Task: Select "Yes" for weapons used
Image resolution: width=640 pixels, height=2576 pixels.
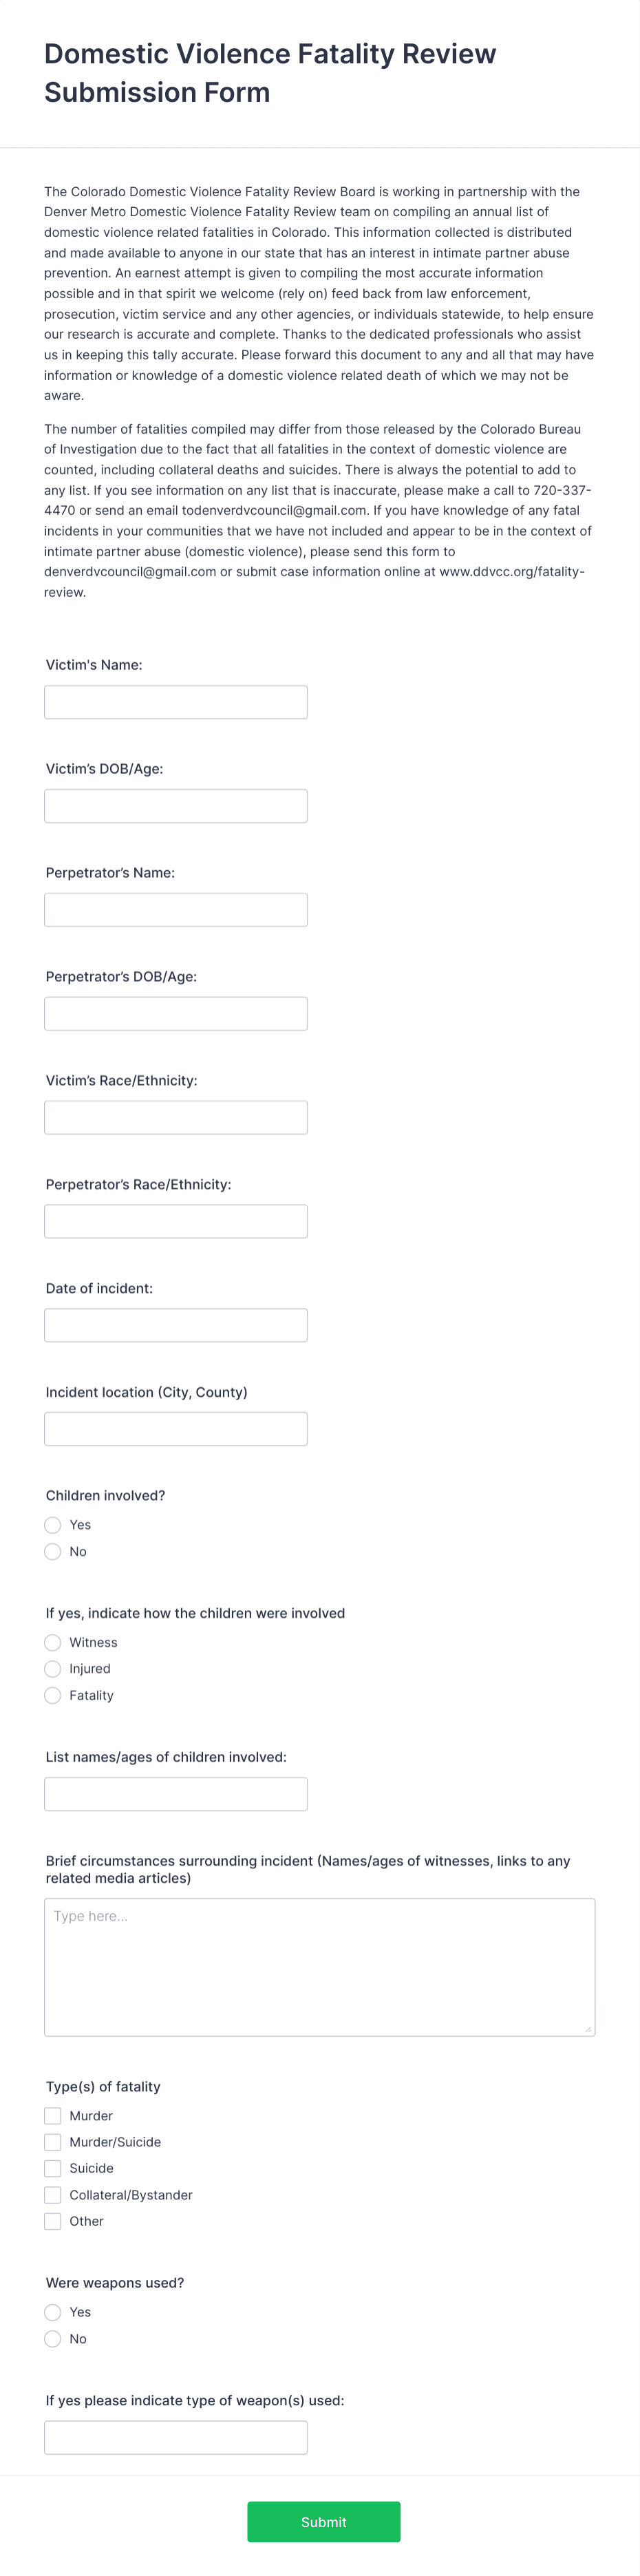Action: pyautogui.click(x=52, y=2311)
